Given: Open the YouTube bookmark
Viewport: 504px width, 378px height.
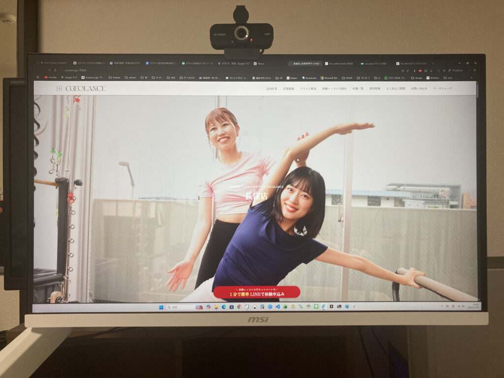Looking at the screenshot, I should (x=50, y=77).
